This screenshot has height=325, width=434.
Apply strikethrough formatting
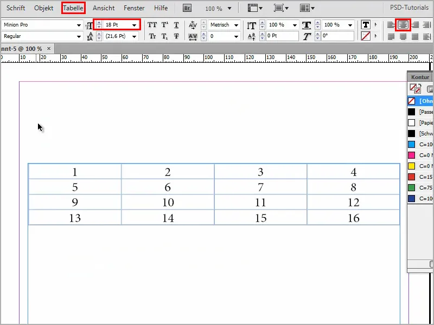point(175,36)
